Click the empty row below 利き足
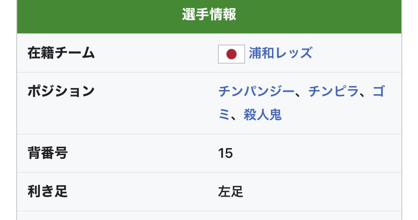This screenshot has height=220, width=418. pos(209,216)
